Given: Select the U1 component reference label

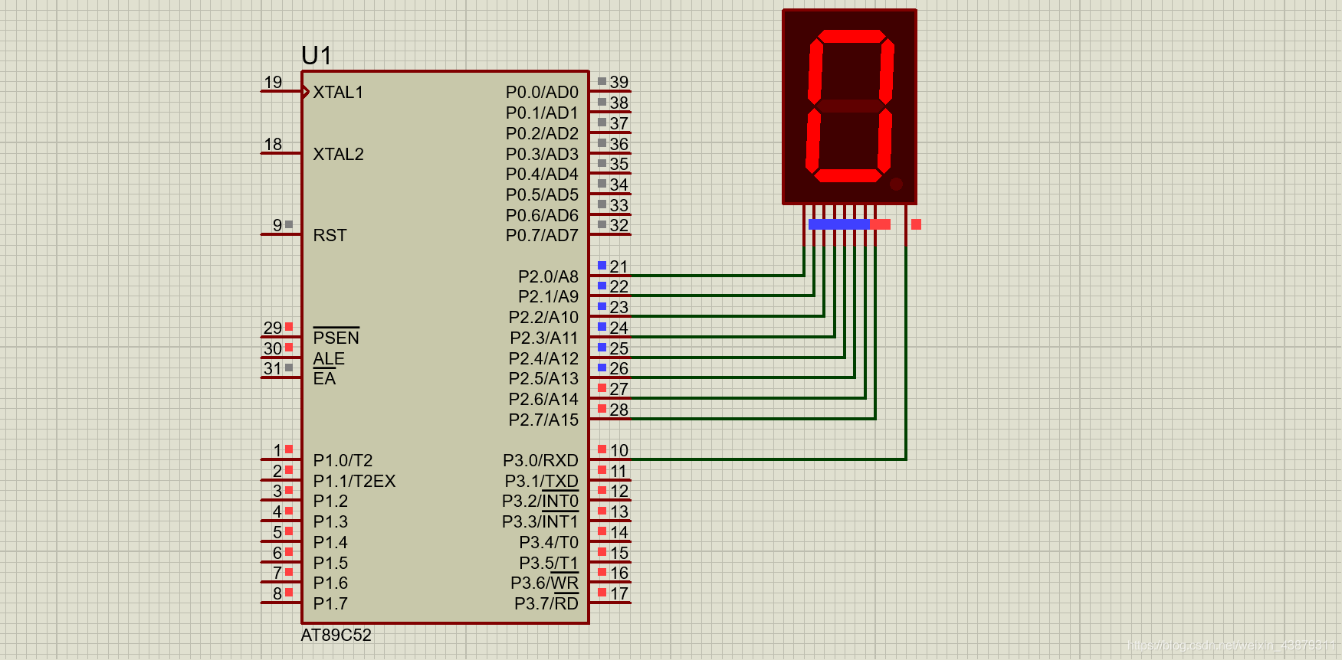Looking at the screenshot, I should point(317,55).
